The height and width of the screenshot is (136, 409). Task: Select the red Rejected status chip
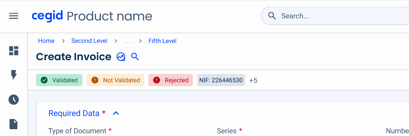[171, 80]
